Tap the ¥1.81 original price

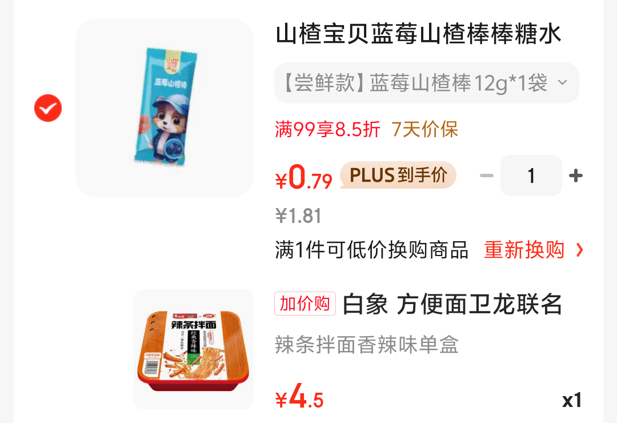[298, 216]
